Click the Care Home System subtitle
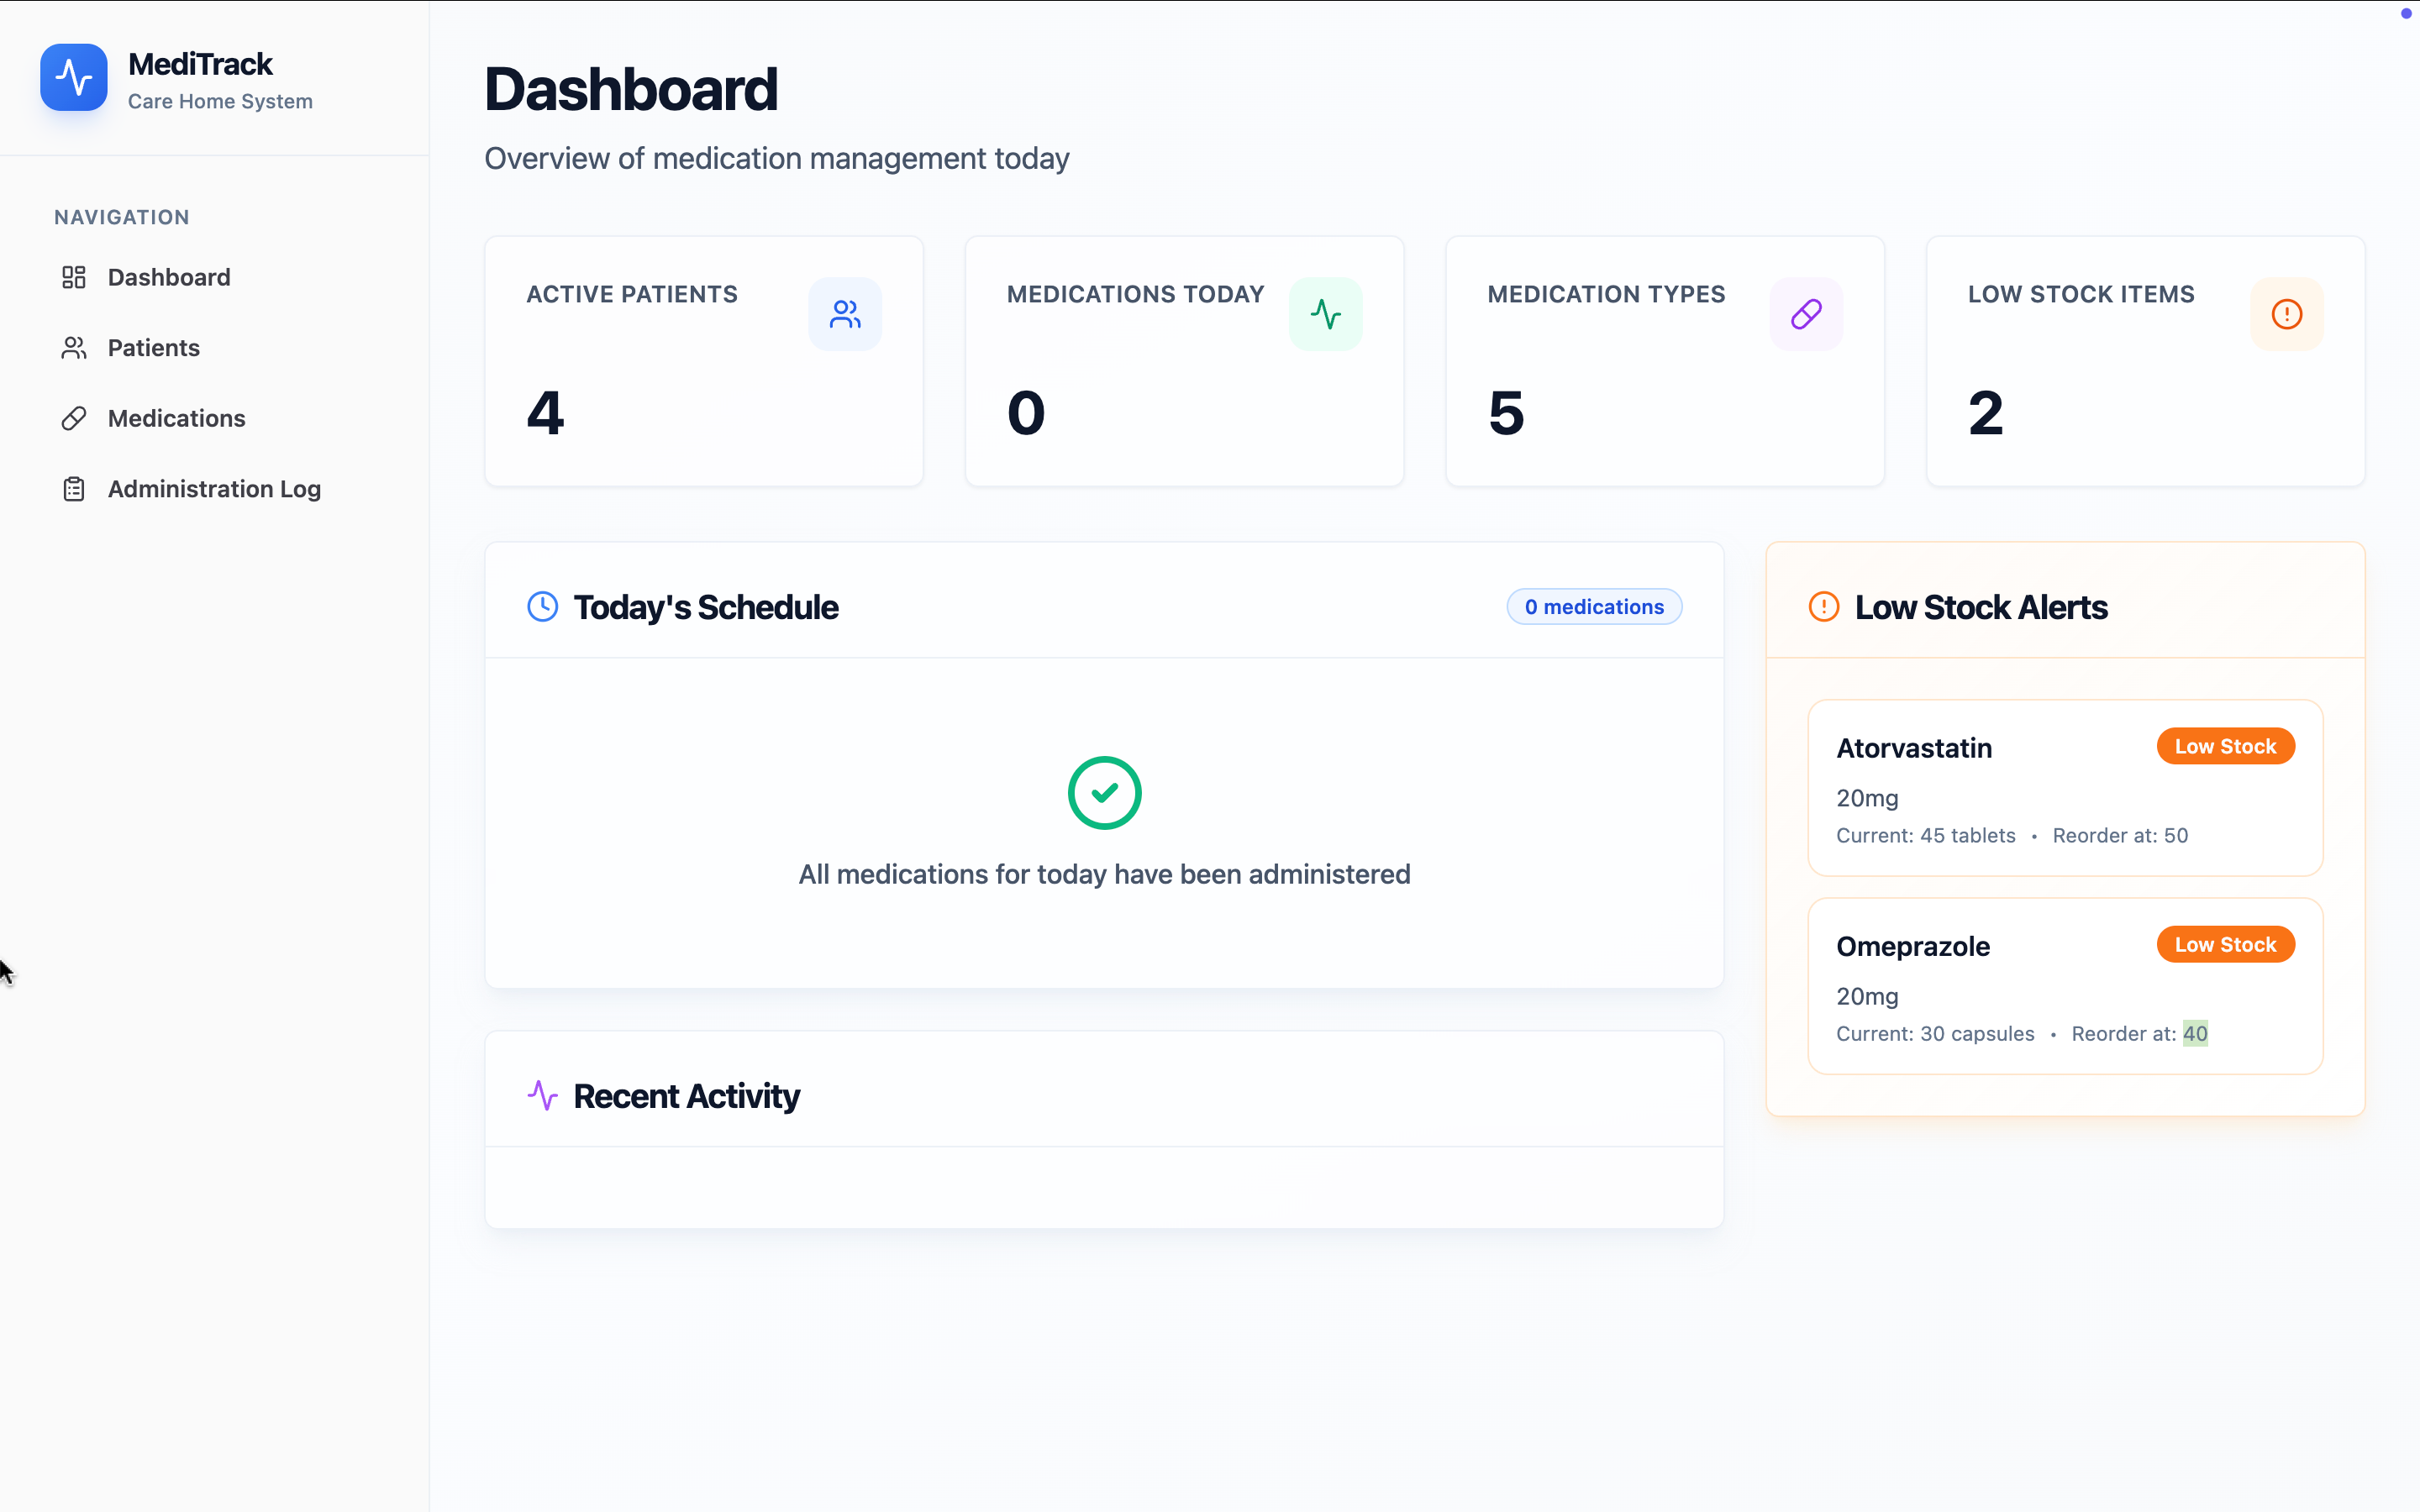 (x=220, y=101)
